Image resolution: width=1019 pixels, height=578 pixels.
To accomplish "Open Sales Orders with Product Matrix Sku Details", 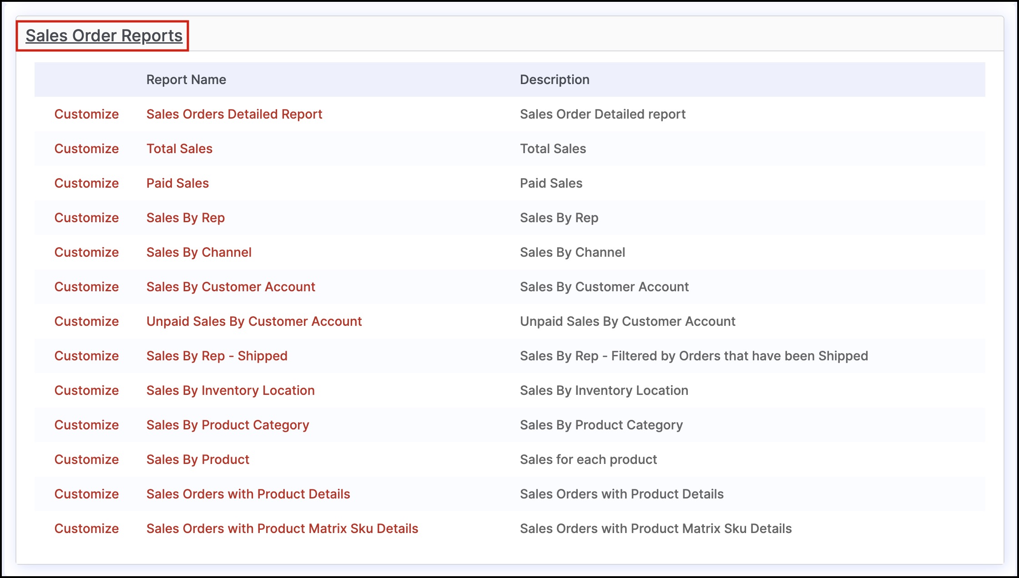I will tap(282, 528).
